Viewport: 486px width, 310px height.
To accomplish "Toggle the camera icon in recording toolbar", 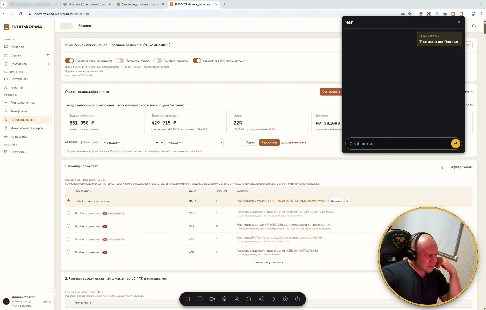I will click(212, 299).
